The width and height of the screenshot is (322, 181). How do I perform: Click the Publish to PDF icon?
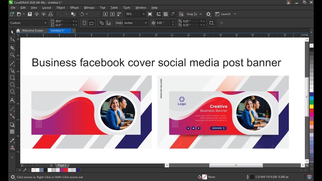point(119,14)
